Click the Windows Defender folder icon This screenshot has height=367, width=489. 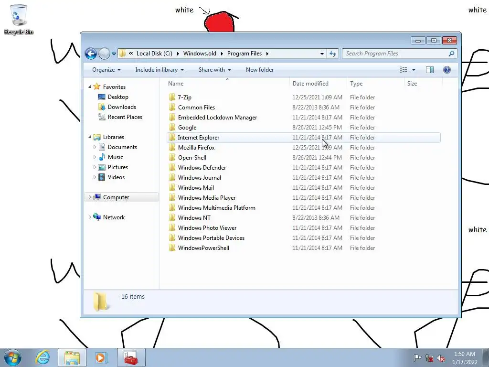coord(172,167)
